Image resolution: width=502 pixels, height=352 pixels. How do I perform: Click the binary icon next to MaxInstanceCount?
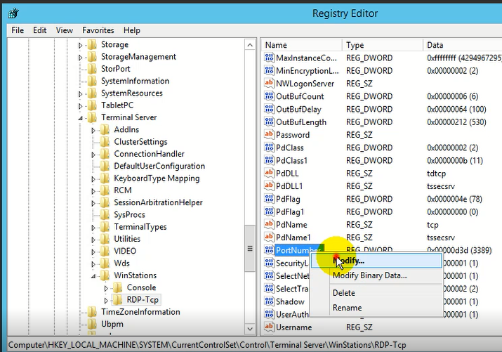(x=268, y=58)
